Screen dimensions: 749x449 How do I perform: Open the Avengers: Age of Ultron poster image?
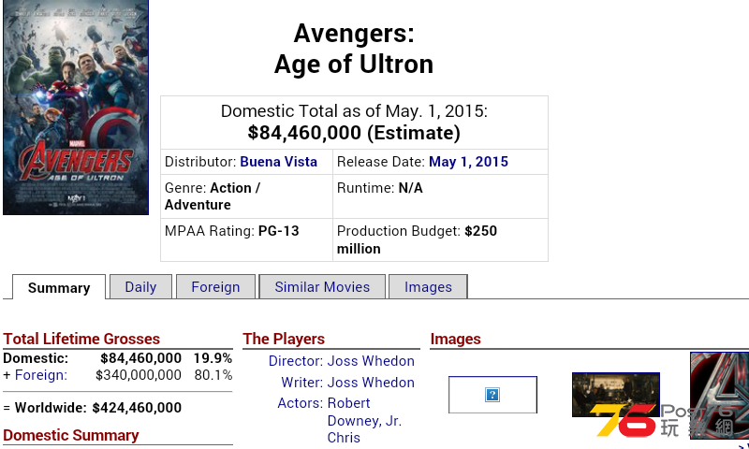pos(76,107)
